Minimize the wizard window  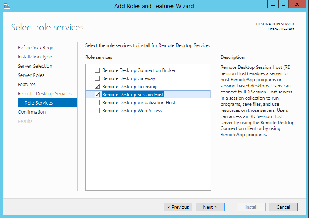pos(273,5)
